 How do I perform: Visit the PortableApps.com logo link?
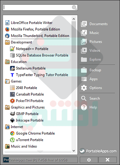point(98,151)
